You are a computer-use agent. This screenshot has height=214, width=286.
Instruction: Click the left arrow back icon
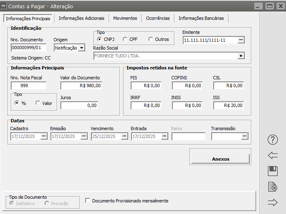273,155
